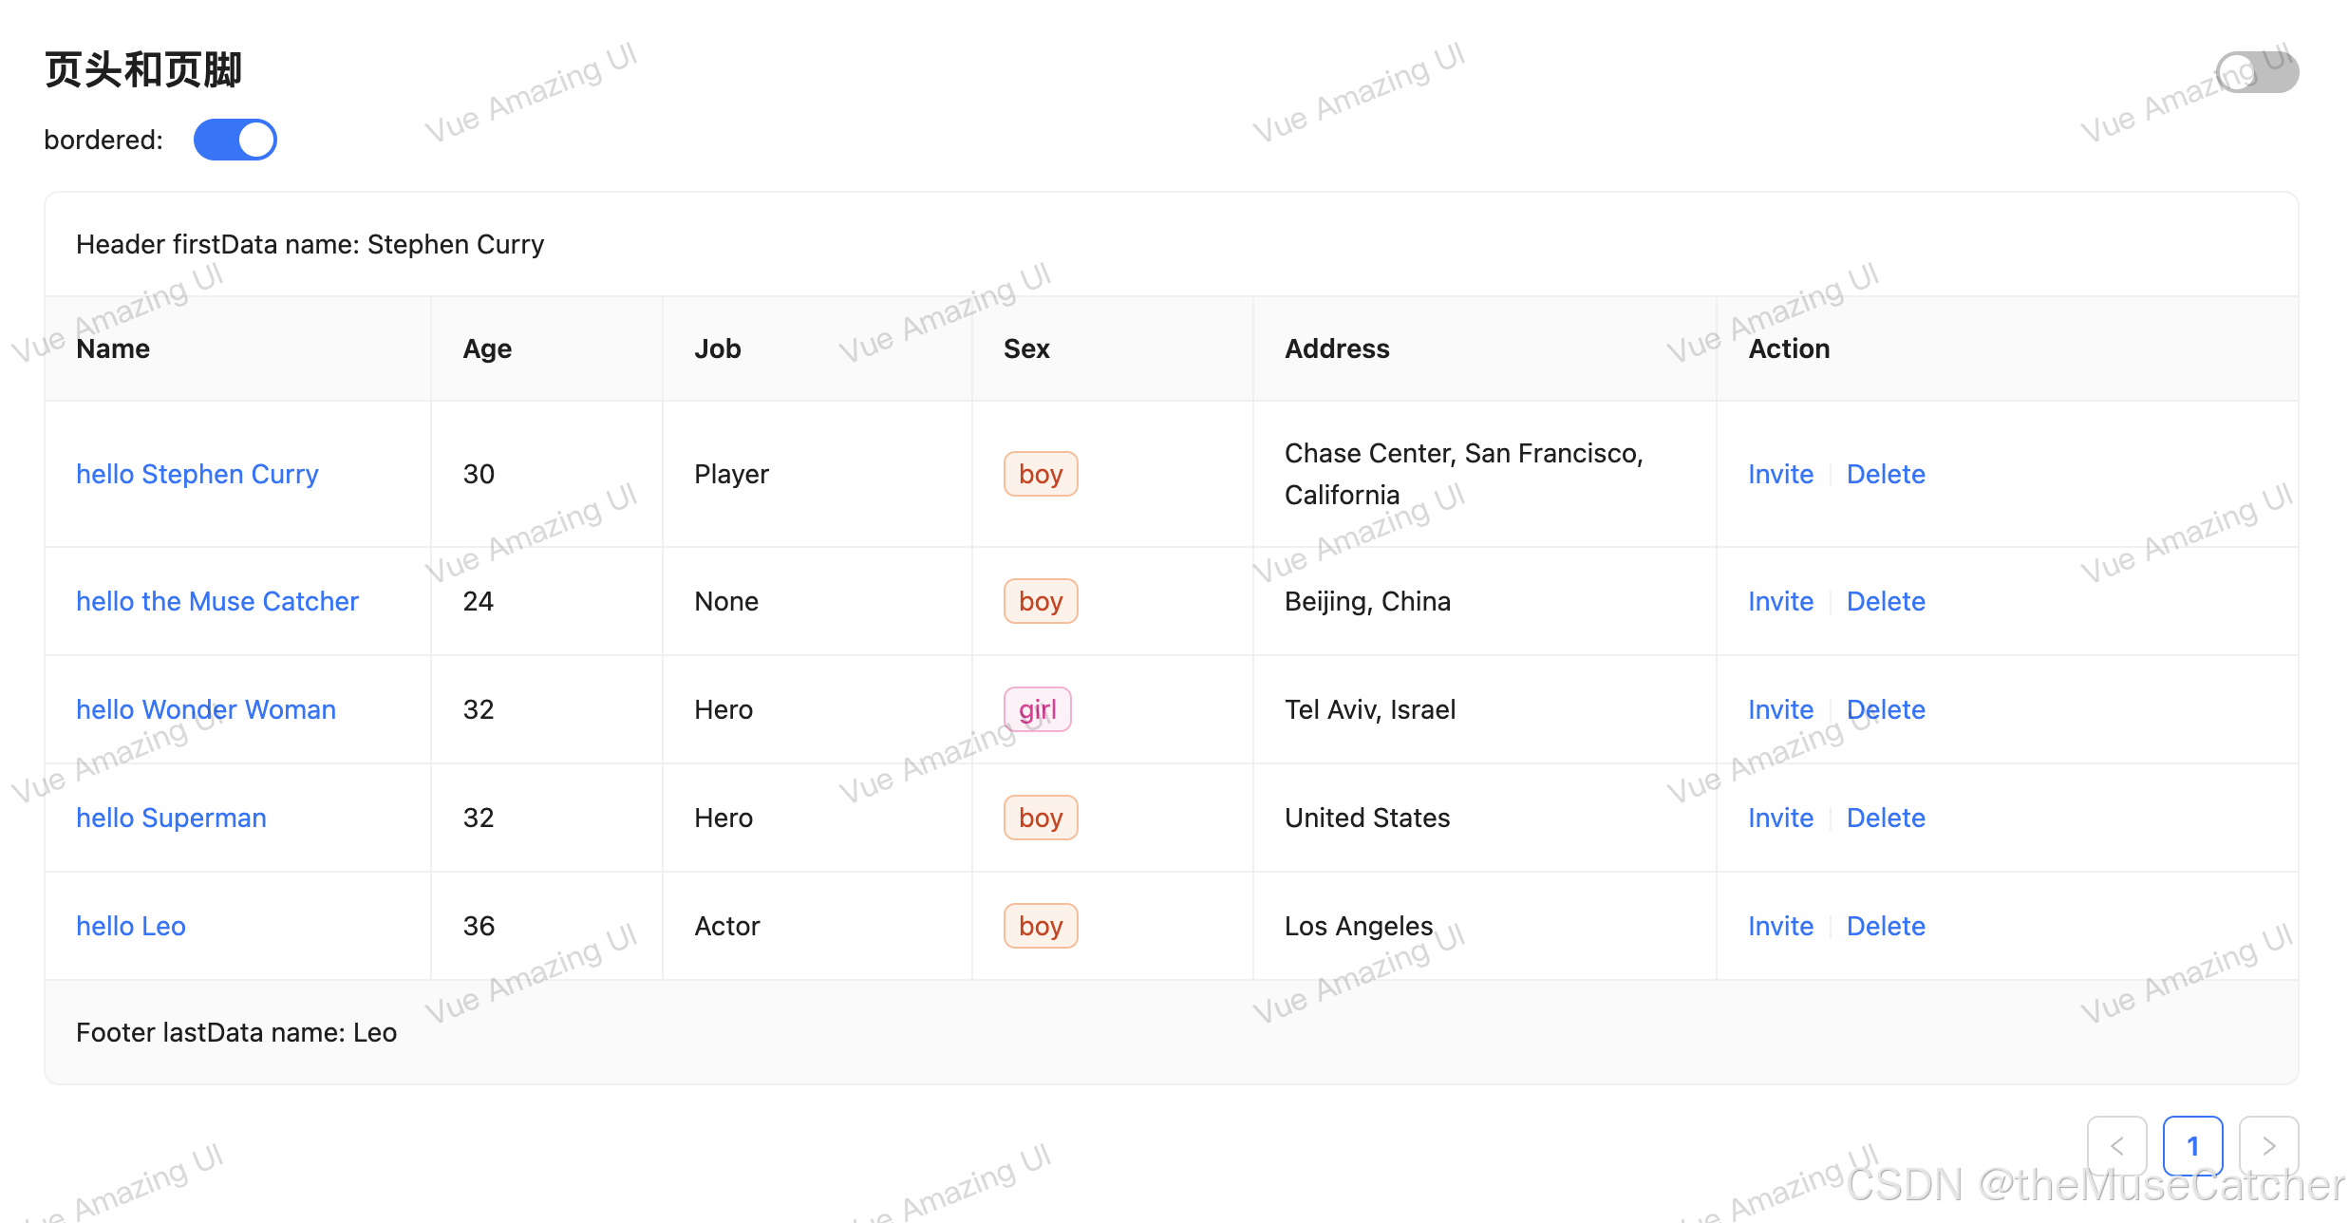Screen dimensions: 2349x1223
Task: Invite Stephen Curry
Action: (x=1780, y=474)
